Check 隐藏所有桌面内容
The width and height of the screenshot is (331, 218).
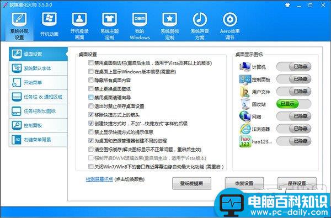pyautogui.click(x=91, y=80)
